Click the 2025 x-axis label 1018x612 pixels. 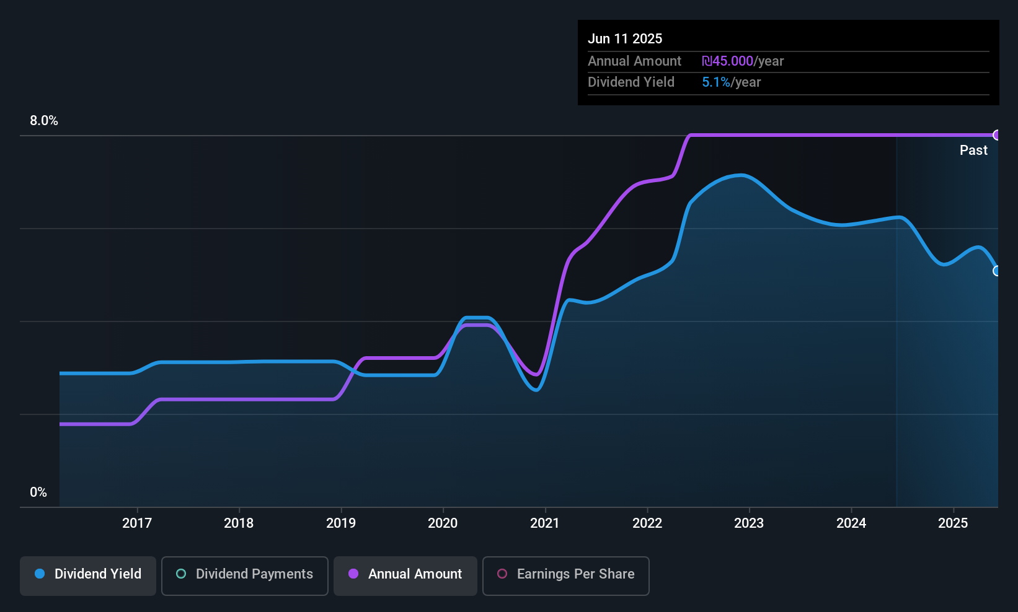pos(953,523)
